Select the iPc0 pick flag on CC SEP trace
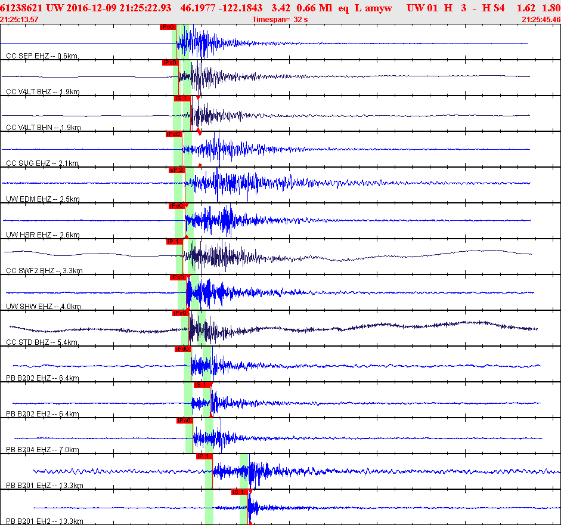561x525 pixels. point(168,27)
